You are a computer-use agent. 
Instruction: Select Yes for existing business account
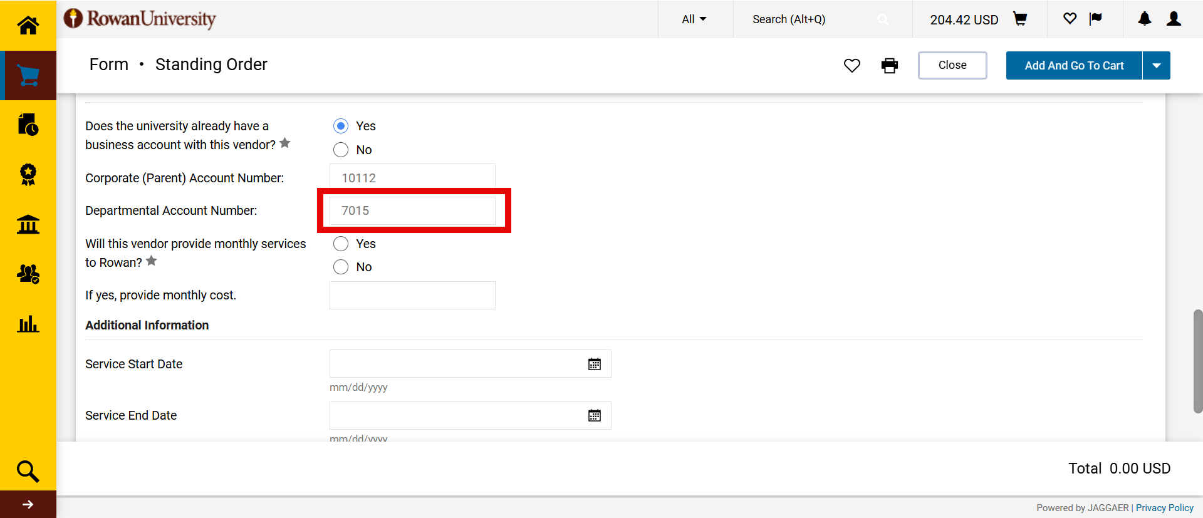(341, 126)
